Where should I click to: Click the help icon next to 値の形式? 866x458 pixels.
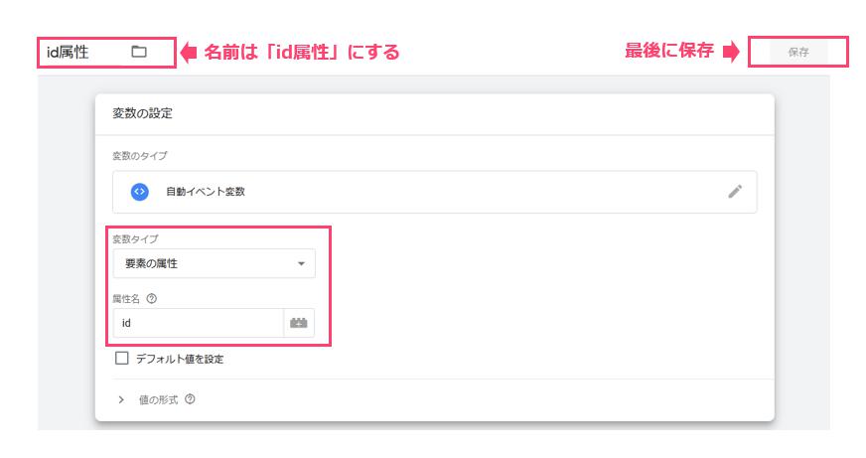click(x=190, y=398)
